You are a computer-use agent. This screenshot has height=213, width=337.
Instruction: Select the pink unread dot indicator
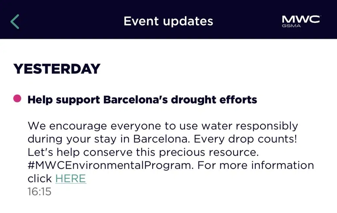pos(17,99)
